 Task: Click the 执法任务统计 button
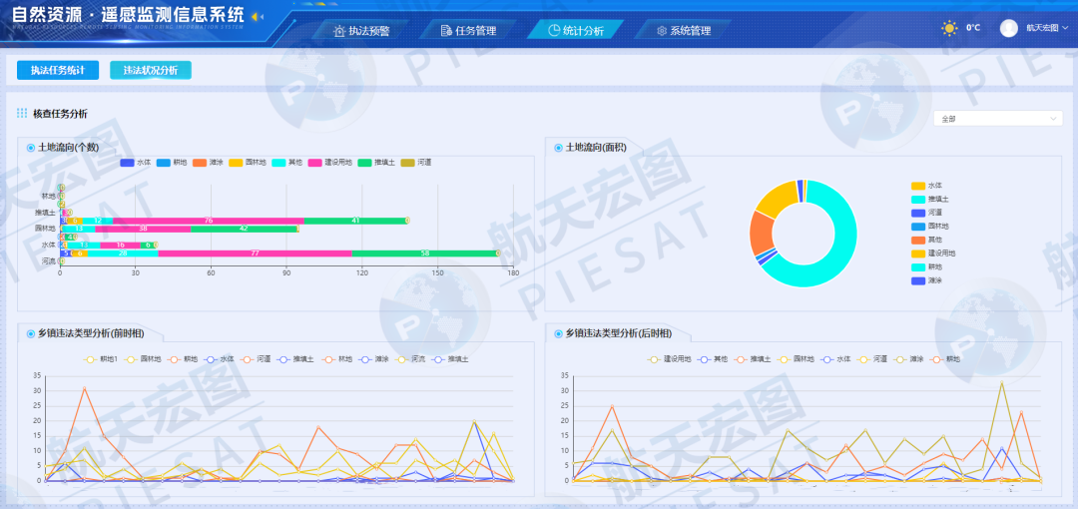[x=58, y=71]
